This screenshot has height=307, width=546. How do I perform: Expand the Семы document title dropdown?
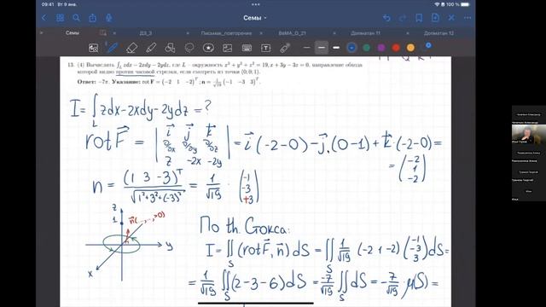click(x=255, y=18)
